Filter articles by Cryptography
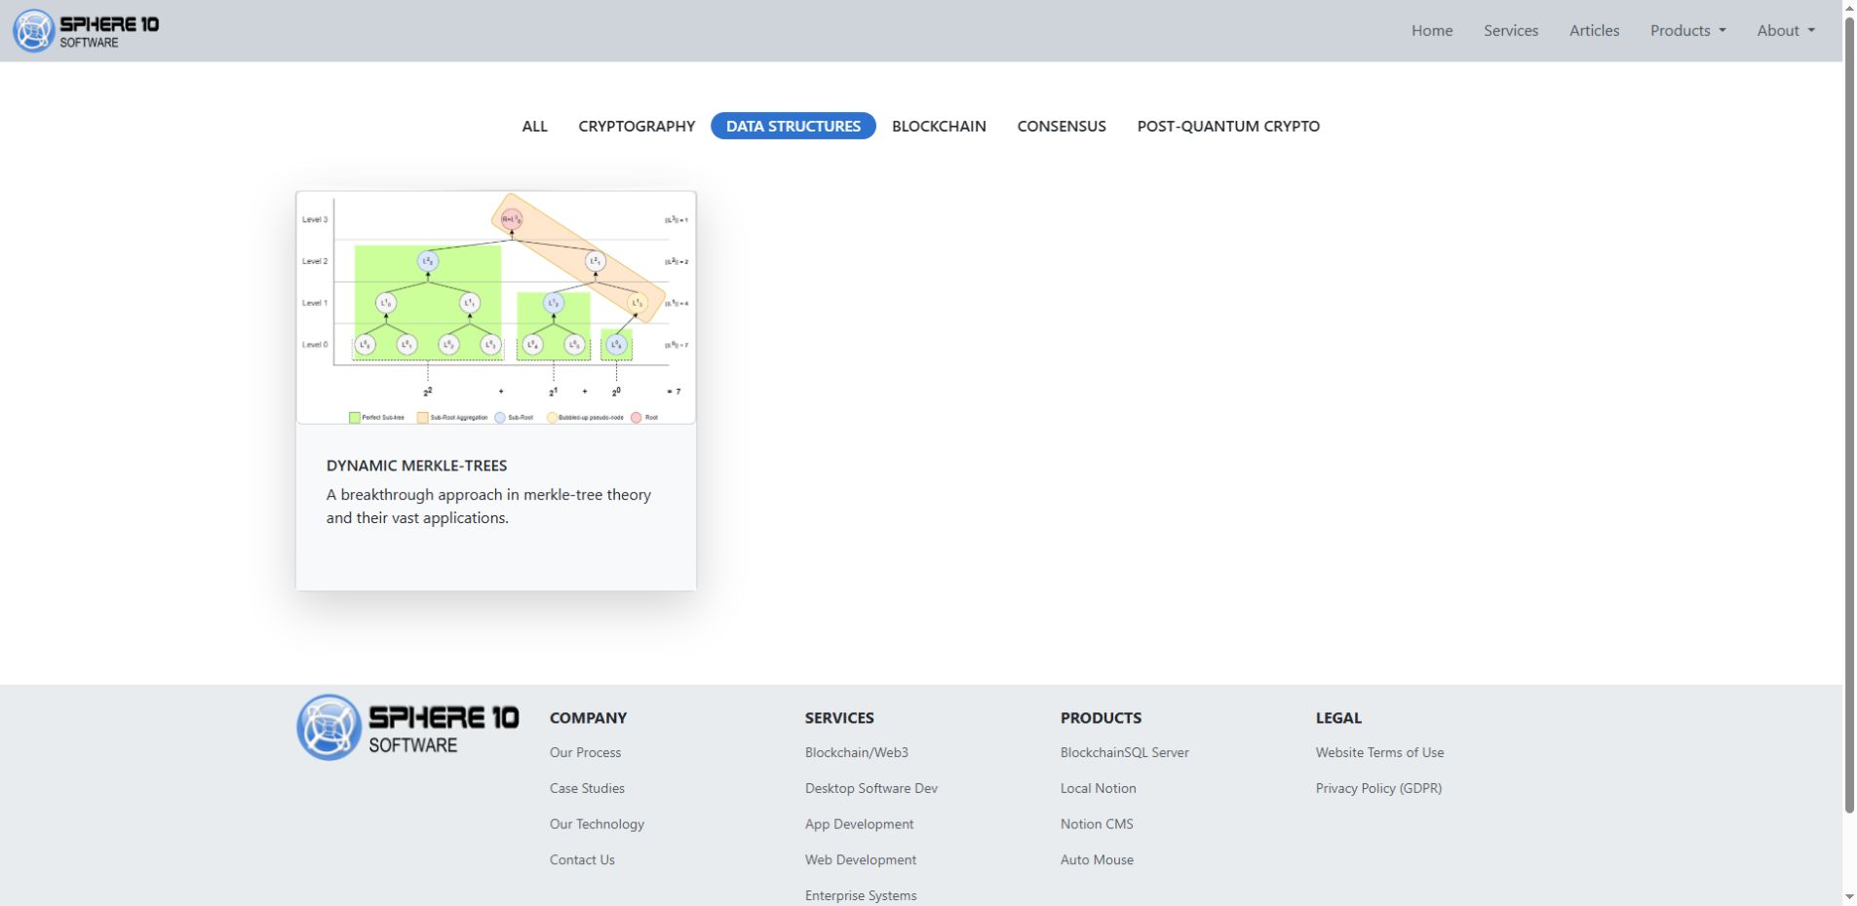The width and height of the screenshot is (1857, 906). (x=637, y=126)
